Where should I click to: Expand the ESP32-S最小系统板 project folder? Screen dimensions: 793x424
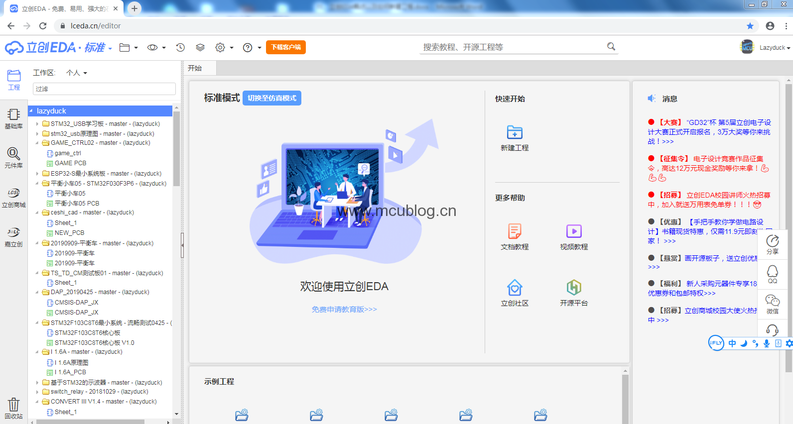[37, 174]
